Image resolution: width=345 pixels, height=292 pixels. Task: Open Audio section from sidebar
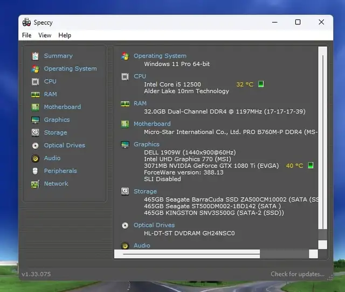[x=52, y=158]
